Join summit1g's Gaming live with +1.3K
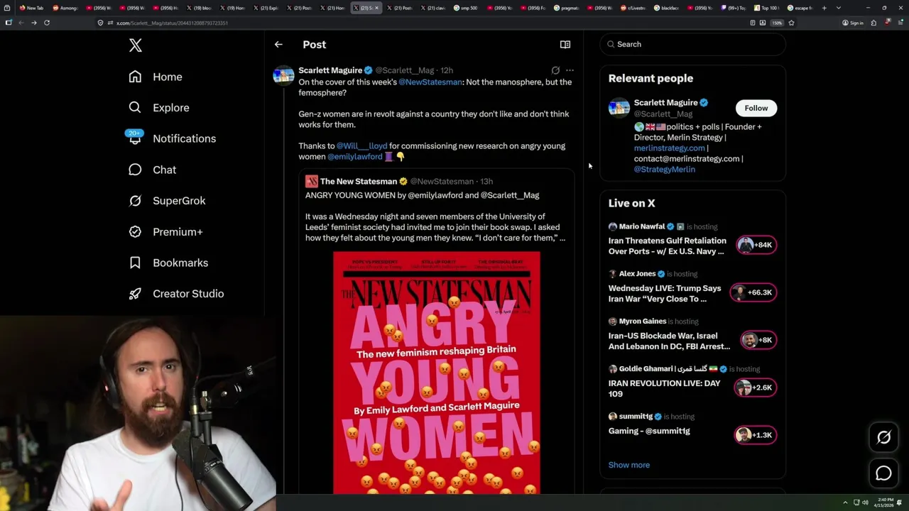Image resolution: width=909 pixels, height=511 pixels. [756, 435]
